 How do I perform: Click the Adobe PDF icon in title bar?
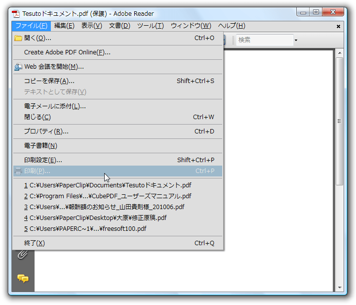[x=16, y=14]
